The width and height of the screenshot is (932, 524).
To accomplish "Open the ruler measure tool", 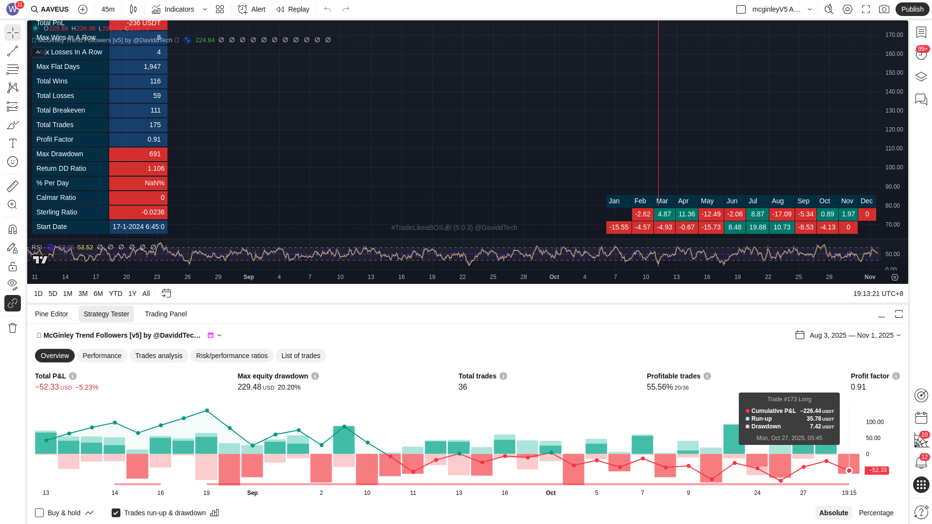I will (x=13, y=186).
